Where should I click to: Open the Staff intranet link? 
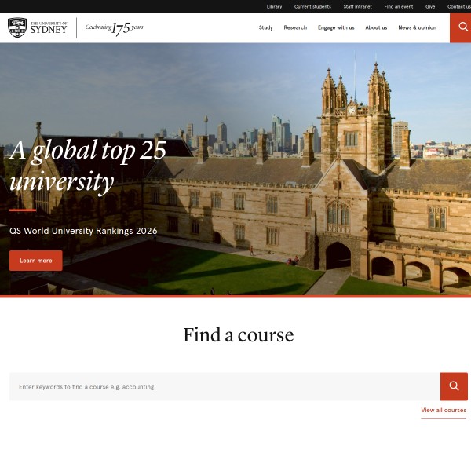[x=358, y=6]
